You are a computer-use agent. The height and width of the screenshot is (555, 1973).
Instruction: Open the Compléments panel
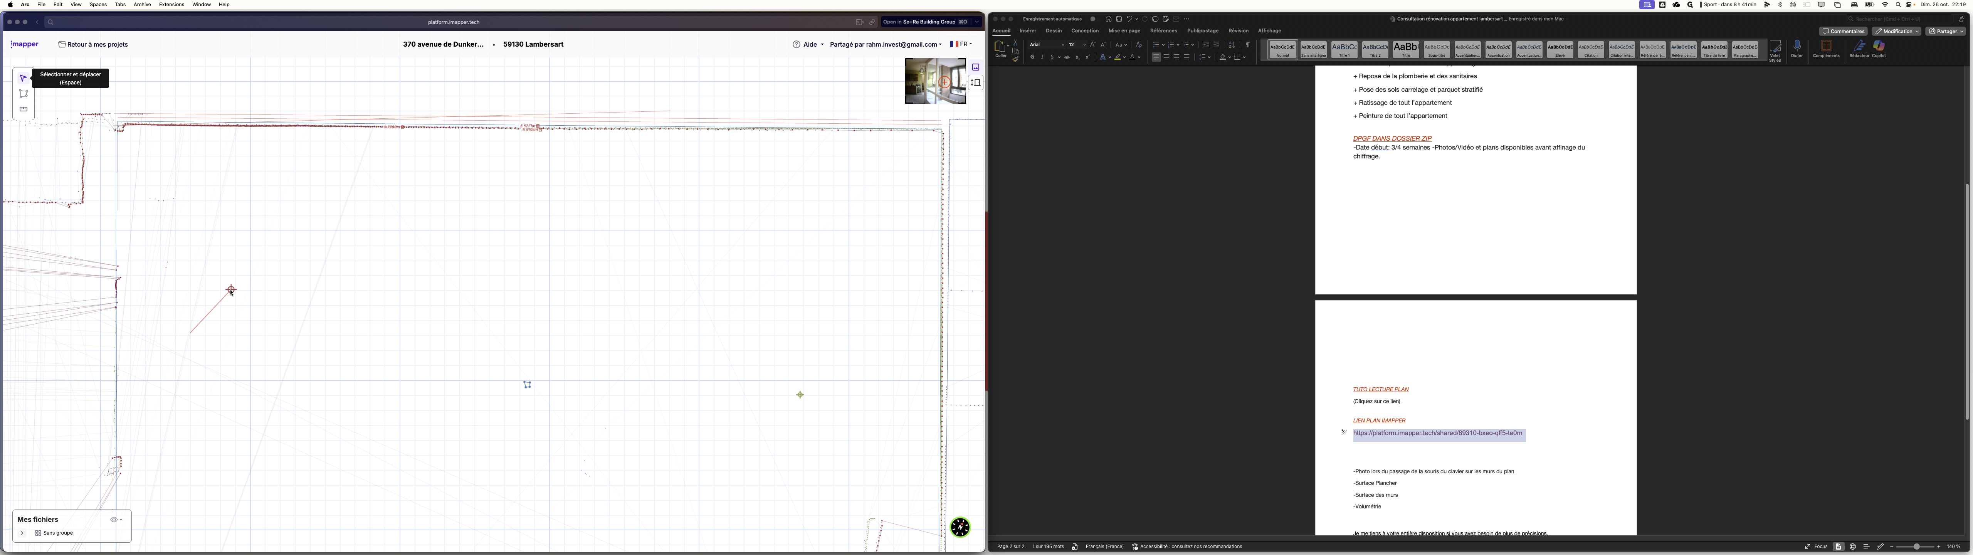(x=1827, y=46)
